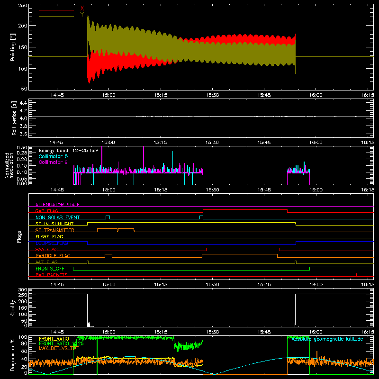Click the AAZ_FLAG pulse near 15:54
The width and height of the screenshot is (379, 379).
[296, 262]
